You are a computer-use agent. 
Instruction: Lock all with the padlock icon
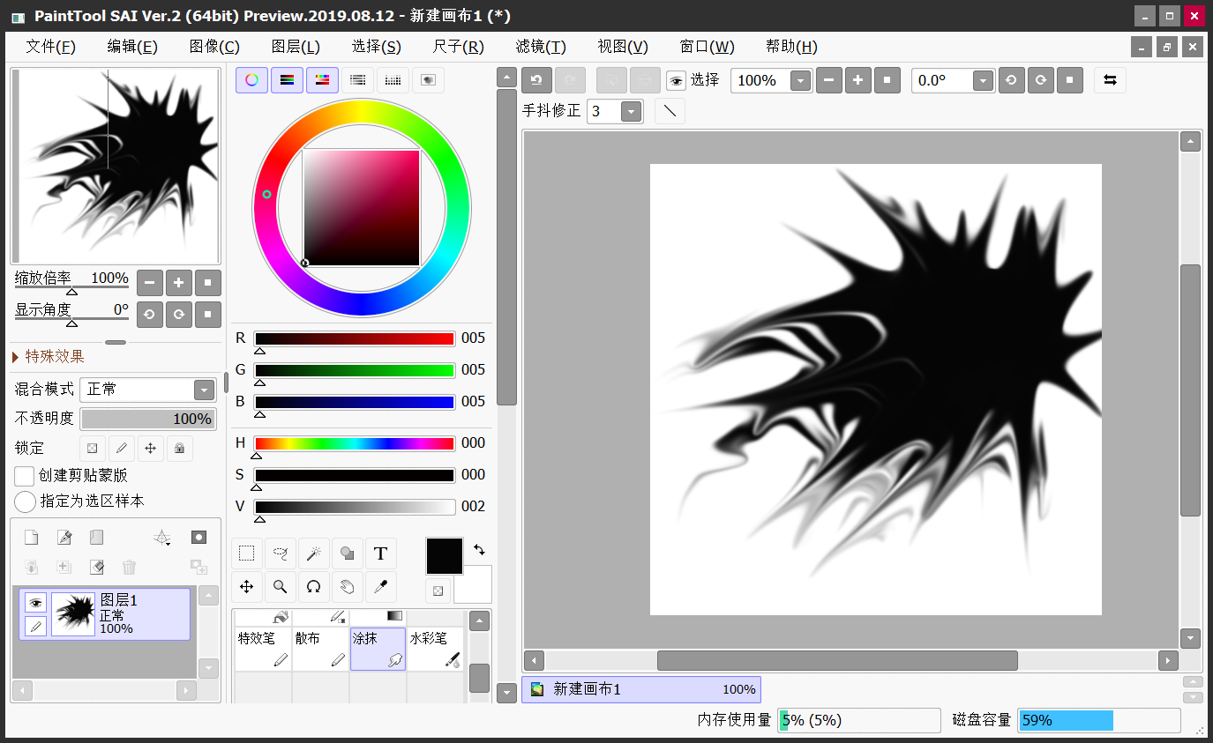click(x=179, y=448)
